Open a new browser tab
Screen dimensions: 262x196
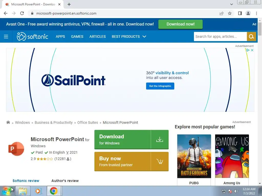coord(69,4)
